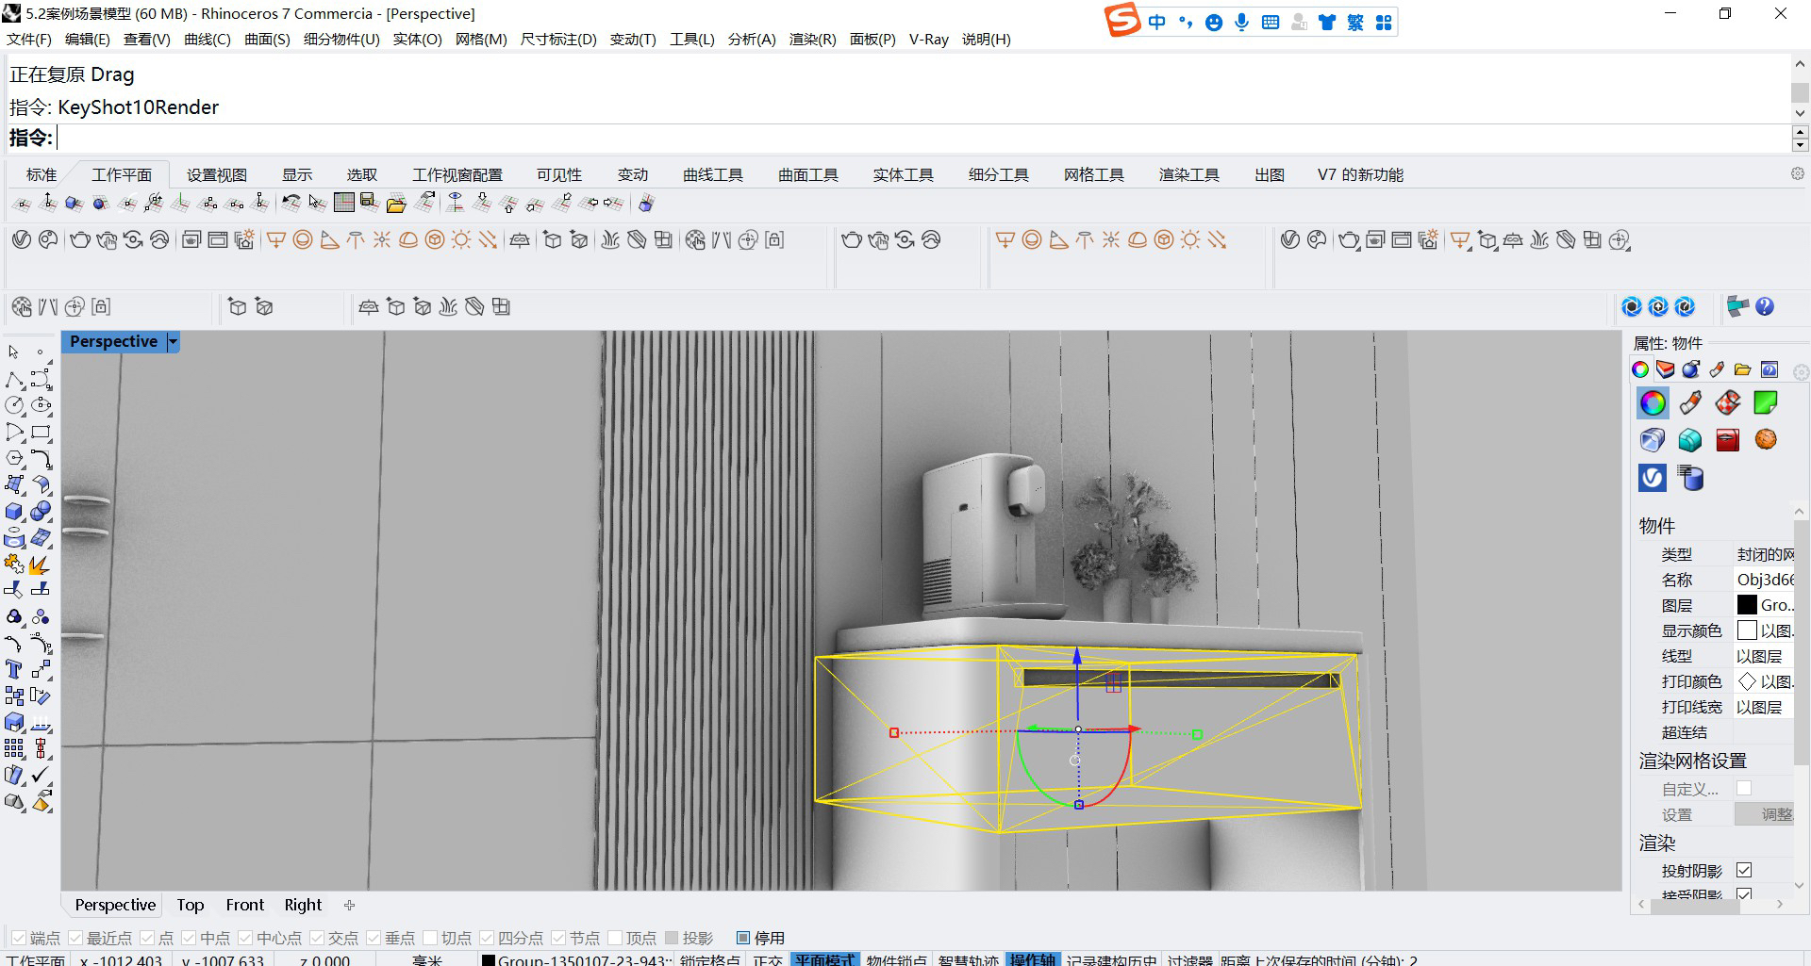Choose the Explode tool icon
Image resolution: width=1811 pixels, height=966 pixels.
(40, 565)
